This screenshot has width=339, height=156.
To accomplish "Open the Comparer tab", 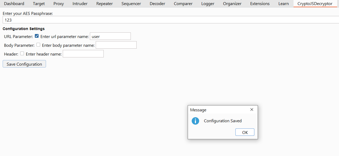I will pos(183,4).
